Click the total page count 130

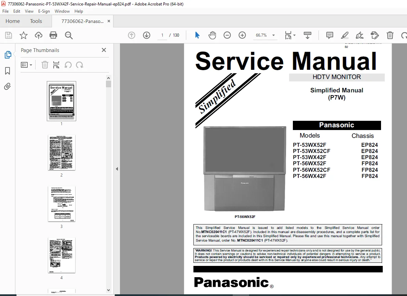[x=176, y=35]
